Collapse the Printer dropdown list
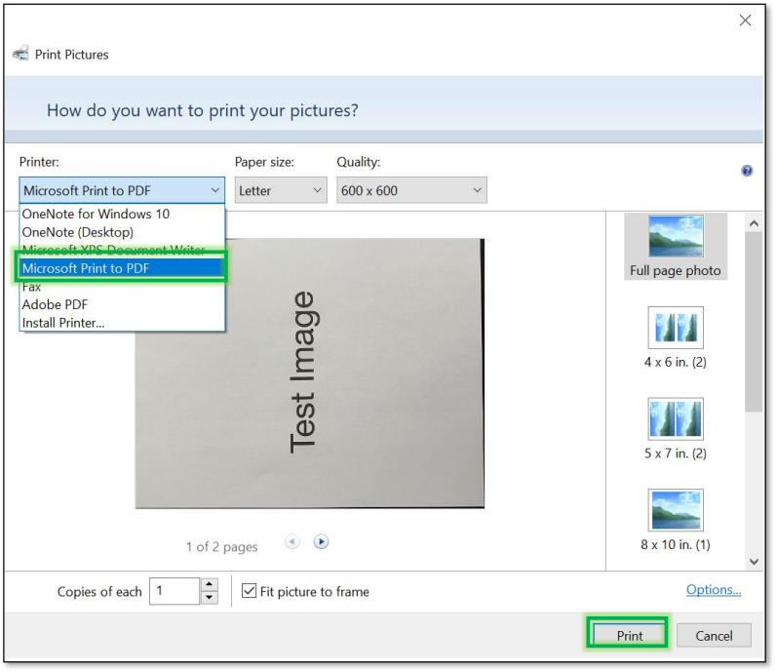Viewport: 776px width, 672px height. (215, 191)
